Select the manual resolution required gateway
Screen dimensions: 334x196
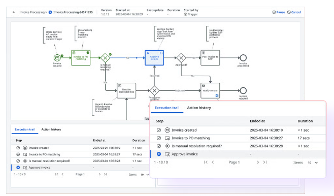(x=105, y=58)
